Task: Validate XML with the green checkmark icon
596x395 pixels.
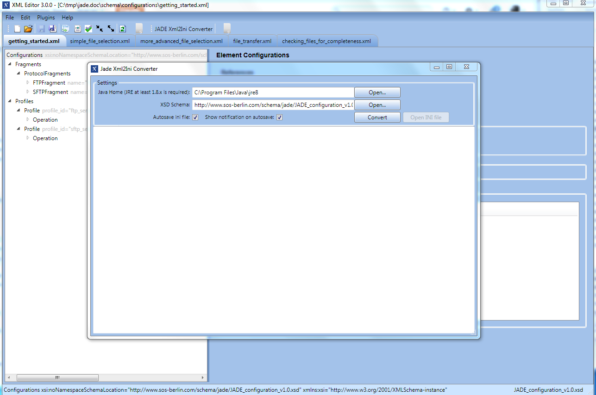Action: pos(88,29)
